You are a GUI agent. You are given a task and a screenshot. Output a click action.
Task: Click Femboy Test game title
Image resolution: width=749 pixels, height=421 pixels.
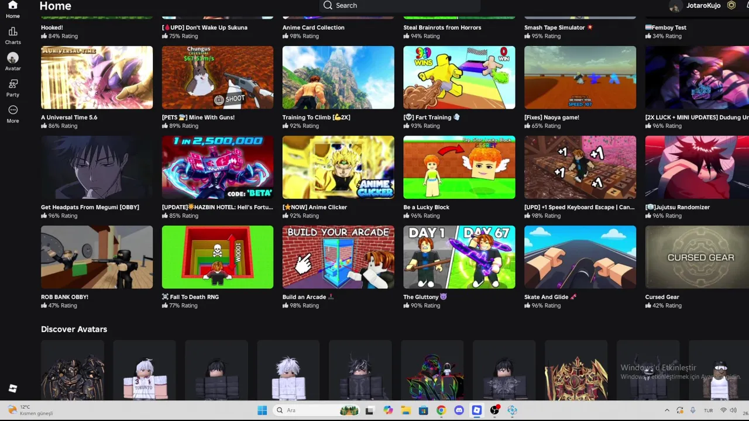(x=666, y=27)
